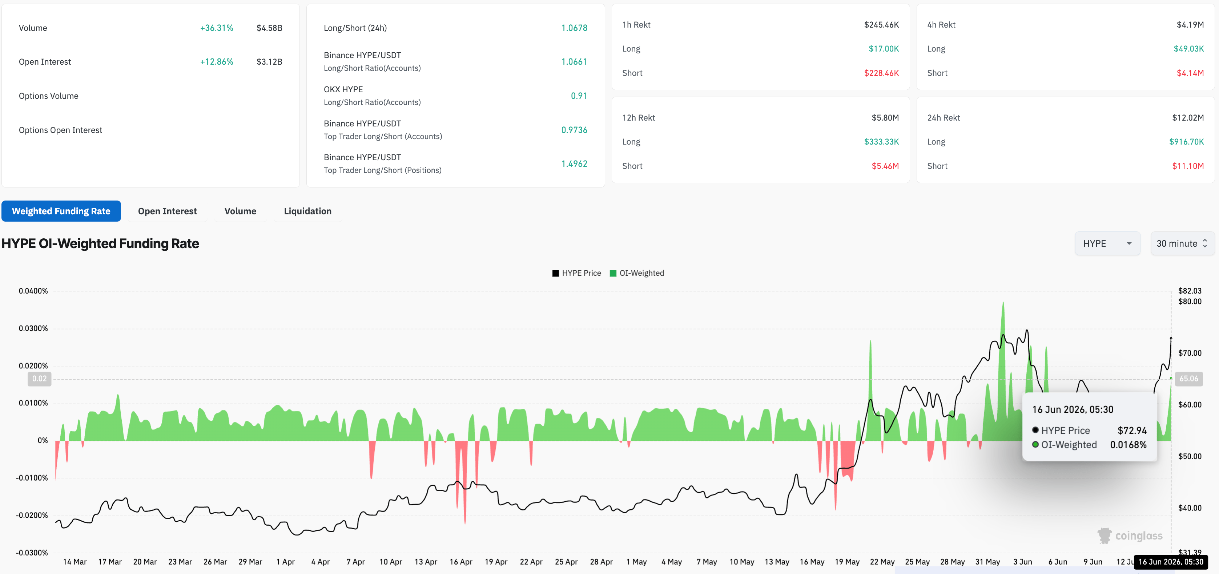Toggle HYPE Price series in legend
This screenshot has width=1219, height=574.
pyautogui.click(x=577, y=273)
